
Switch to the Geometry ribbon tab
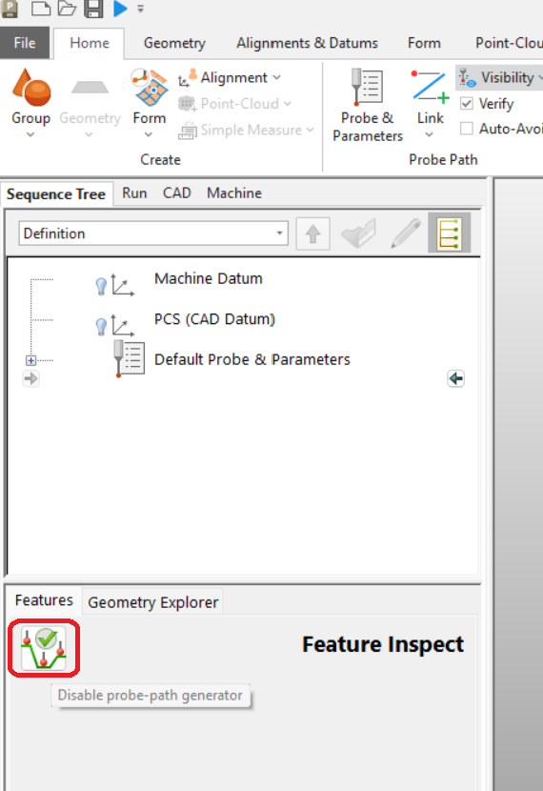[174, 43]
